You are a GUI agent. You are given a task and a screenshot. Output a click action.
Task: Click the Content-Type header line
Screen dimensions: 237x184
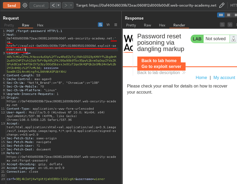click(50, 109)
